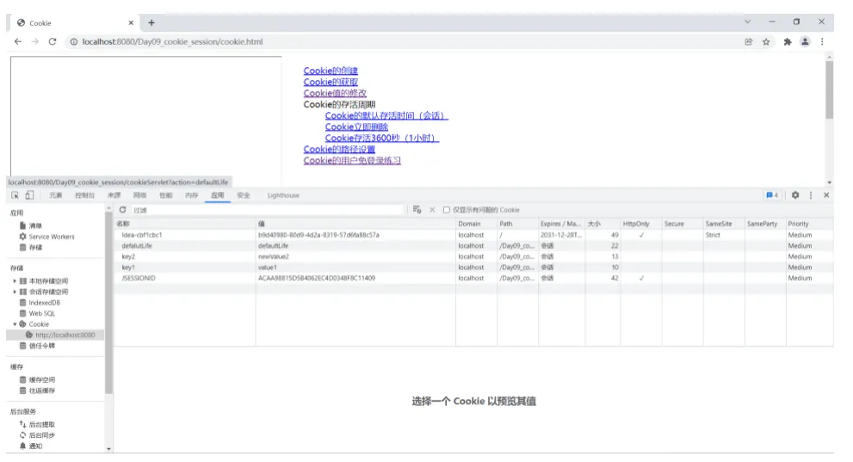This screenshot has height=462, width=853.
Task: Delete selected cookie with X icon
Action: point(432,210)
